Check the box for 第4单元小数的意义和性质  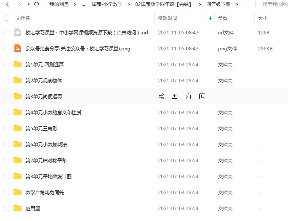tap(7, 112)
